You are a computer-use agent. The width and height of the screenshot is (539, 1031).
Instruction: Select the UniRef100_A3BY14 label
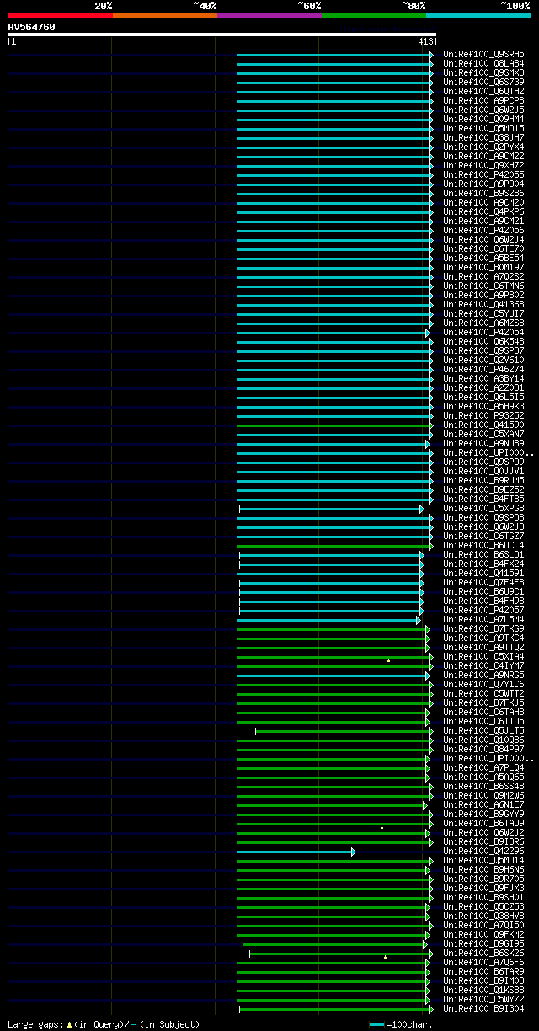point(483,378)
